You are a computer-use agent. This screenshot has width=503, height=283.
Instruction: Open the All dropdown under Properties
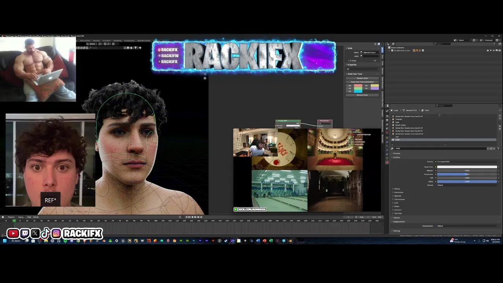(x=362, y=69)
